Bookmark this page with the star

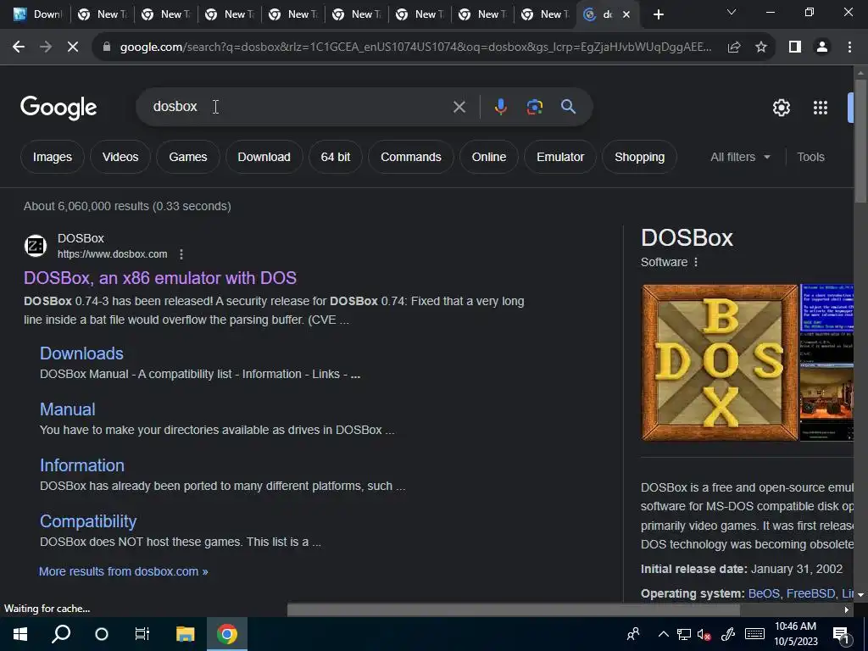pyautogui.click(x=761, y=47)
